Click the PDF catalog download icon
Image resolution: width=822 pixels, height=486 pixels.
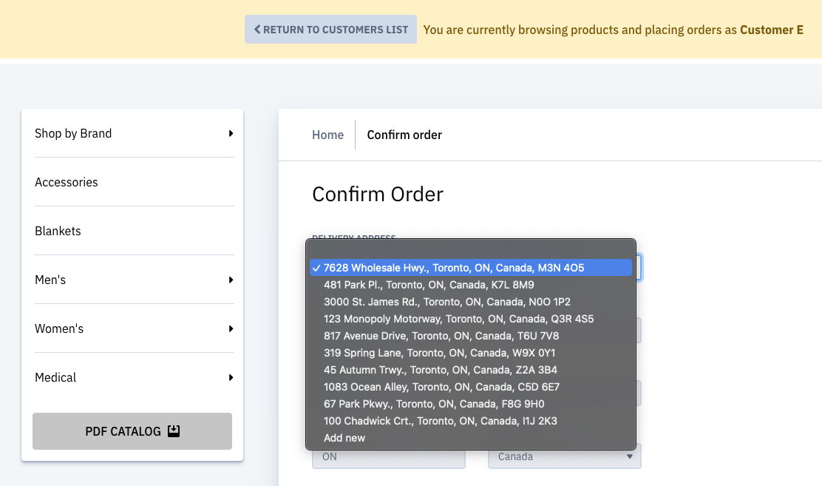point(174,431)
